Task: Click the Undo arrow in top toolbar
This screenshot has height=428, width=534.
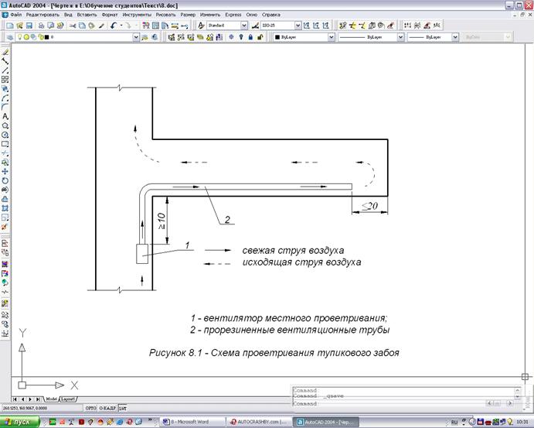Action: coord(113,26)
